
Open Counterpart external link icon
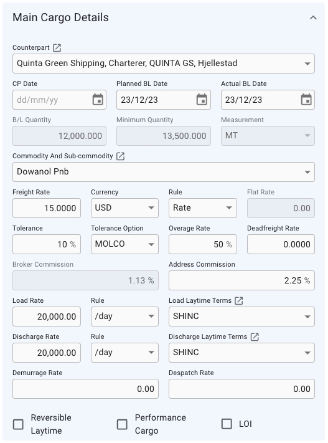pos(57,48)
